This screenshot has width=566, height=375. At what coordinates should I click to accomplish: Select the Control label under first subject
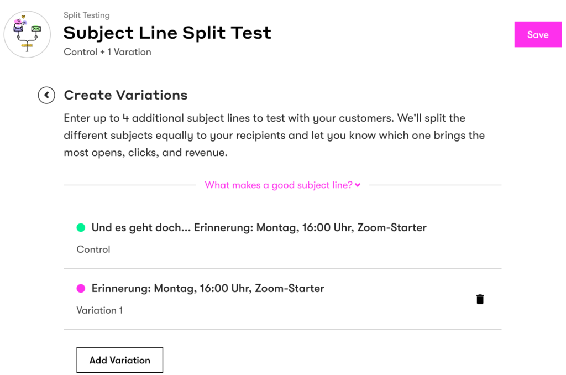pyautogui.click(x=93, y=249)
